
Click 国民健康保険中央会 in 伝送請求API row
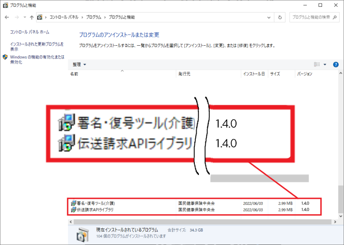coord(196,210)
